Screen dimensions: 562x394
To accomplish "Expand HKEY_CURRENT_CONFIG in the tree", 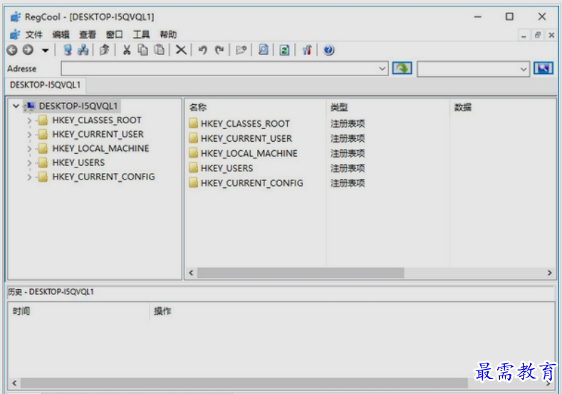I will [29, 177].
